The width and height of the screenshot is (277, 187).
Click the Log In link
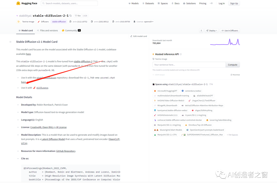(x=222, y=3)
